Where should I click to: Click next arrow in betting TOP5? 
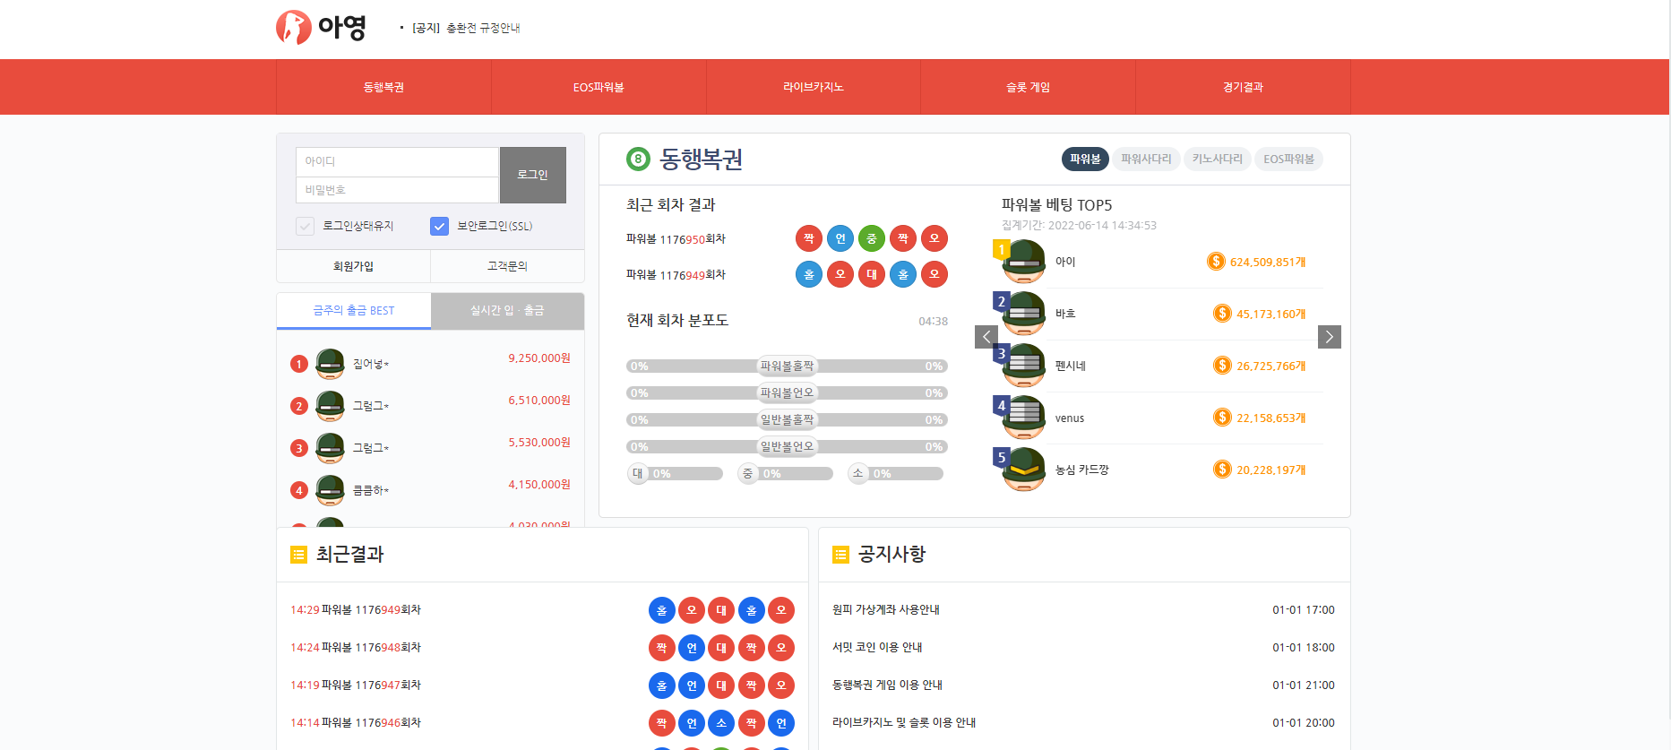1330,337
